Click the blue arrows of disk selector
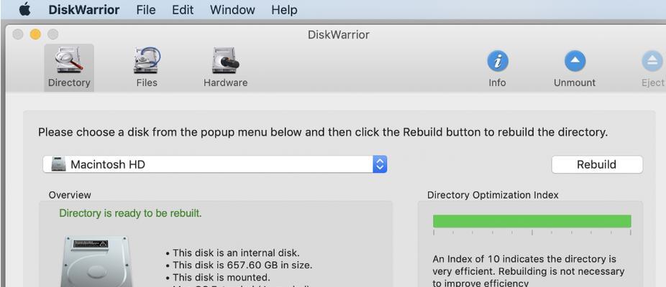The height and width of the screenshot is (287, 666). coord(380,164)
